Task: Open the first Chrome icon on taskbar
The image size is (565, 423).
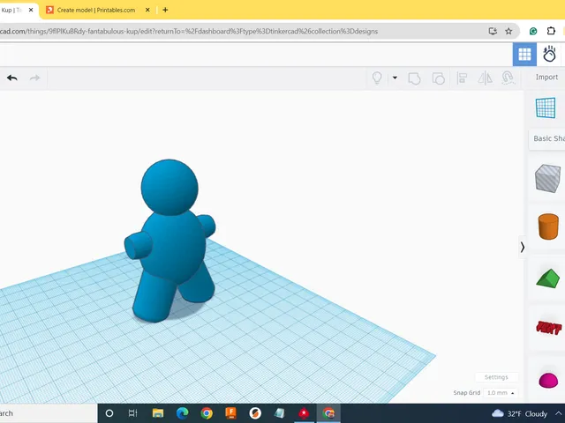Action: pyautogui.click(x=207, y=413)
